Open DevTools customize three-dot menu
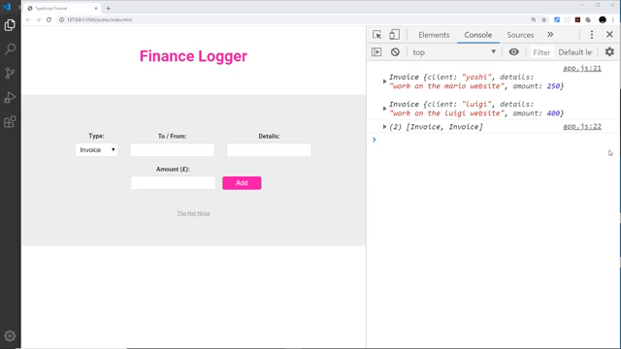621x349 pixels. click(x=592, y=35)
